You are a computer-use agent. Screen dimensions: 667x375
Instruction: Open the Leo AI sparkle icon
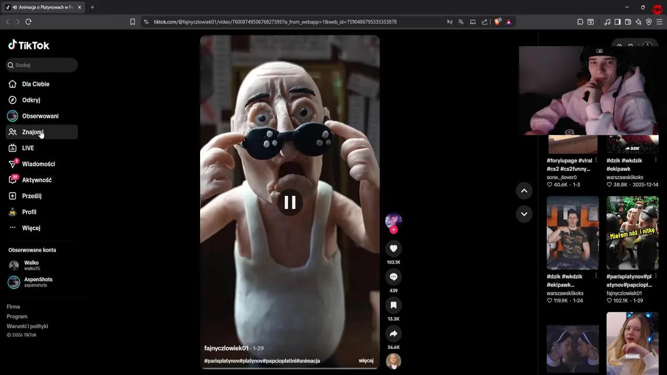638,22
